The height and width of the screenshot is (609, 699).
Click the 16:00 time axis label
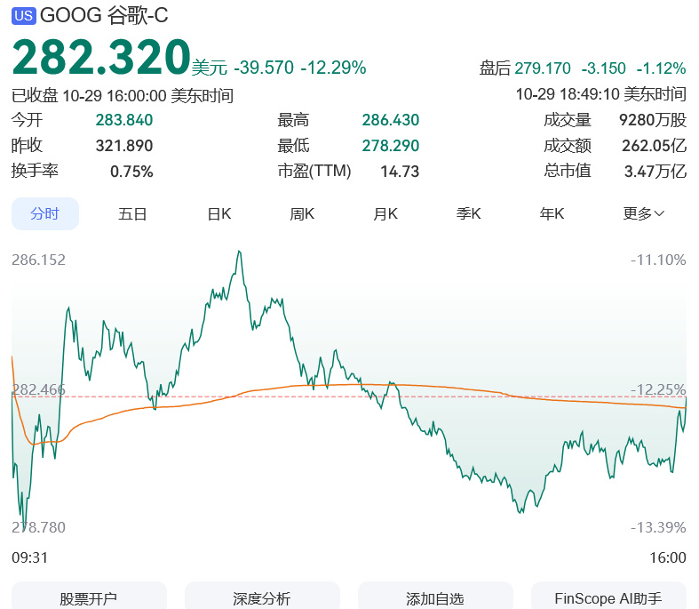[x=668, y=557]
